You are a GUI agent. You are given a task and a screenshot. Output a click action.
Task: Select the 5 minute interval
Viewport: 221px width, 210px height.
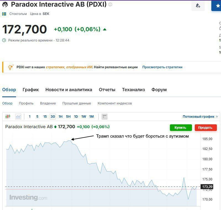click(x=37, y=117)
